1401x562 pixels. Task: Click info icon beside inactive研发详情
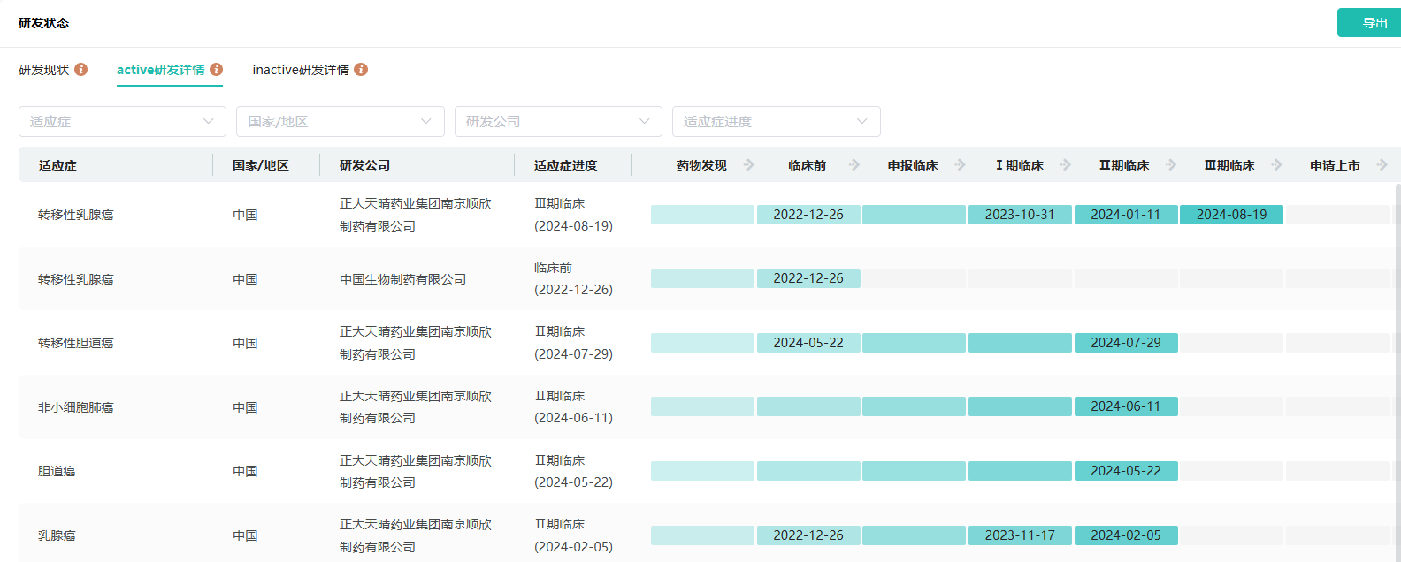click(361, 70)
